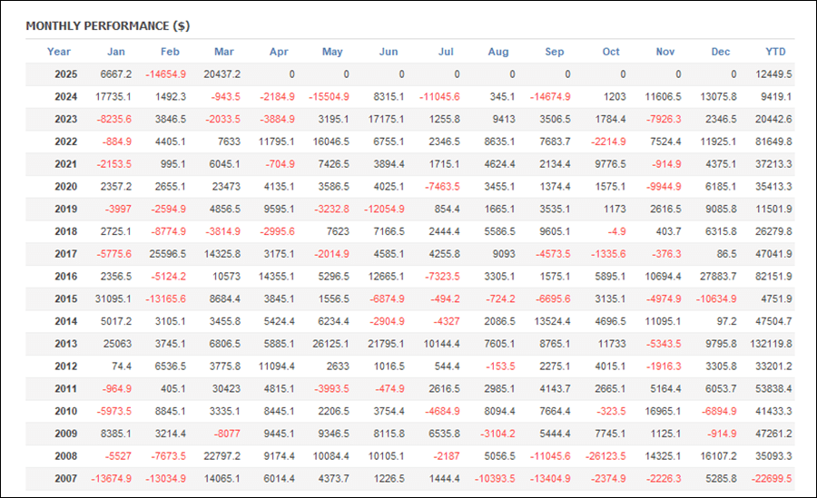Select 2007 YTD loss -22699.5
The height and width of the screenshot is (498, 817).
(771, 478)
